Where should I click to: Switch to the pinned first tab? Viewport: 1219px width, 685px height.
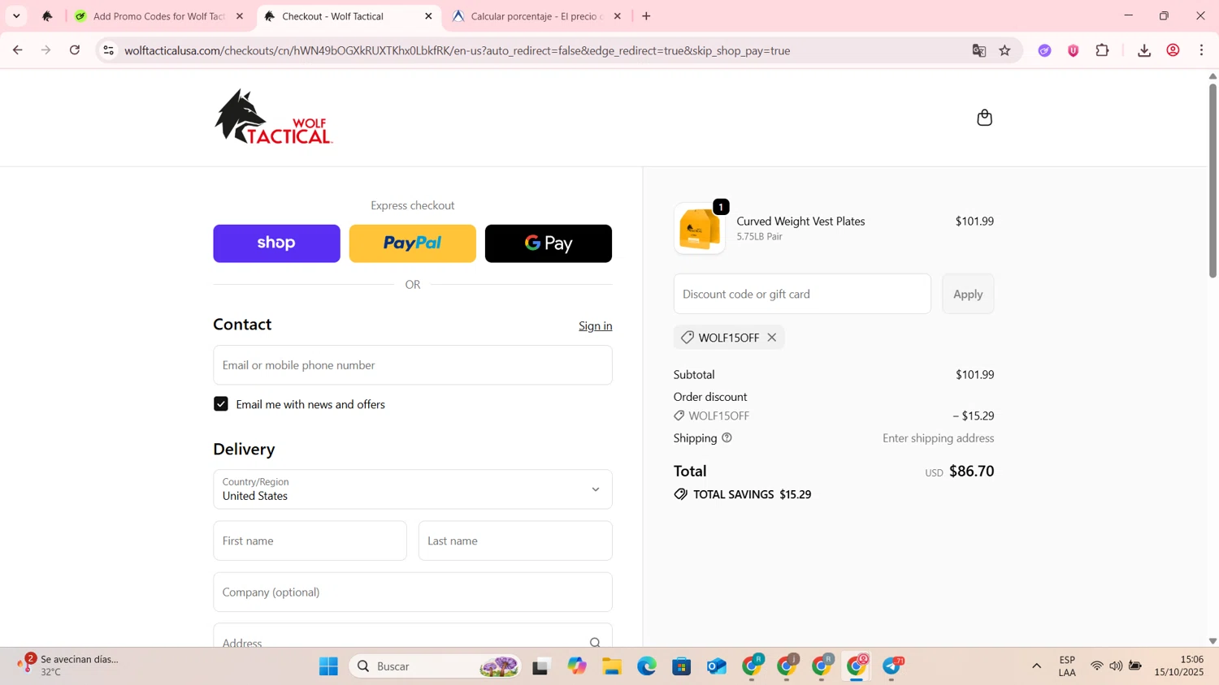point(47,16)
